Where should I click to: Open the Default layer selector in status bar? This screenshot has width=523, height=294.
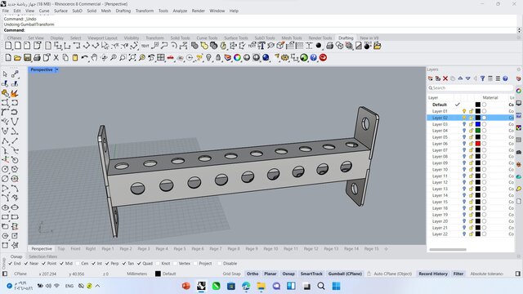165,274
